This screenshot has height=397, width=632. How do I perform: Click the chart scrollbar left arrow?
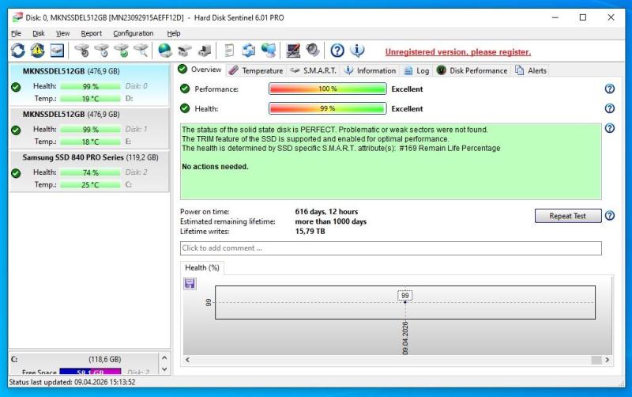pos(187,360)
